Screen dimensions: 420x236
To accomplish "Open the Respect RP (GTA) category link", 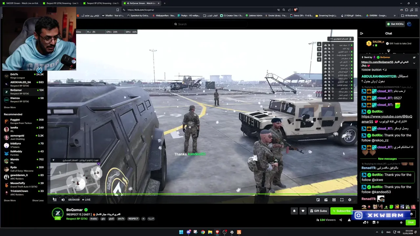I will (77, 219).
